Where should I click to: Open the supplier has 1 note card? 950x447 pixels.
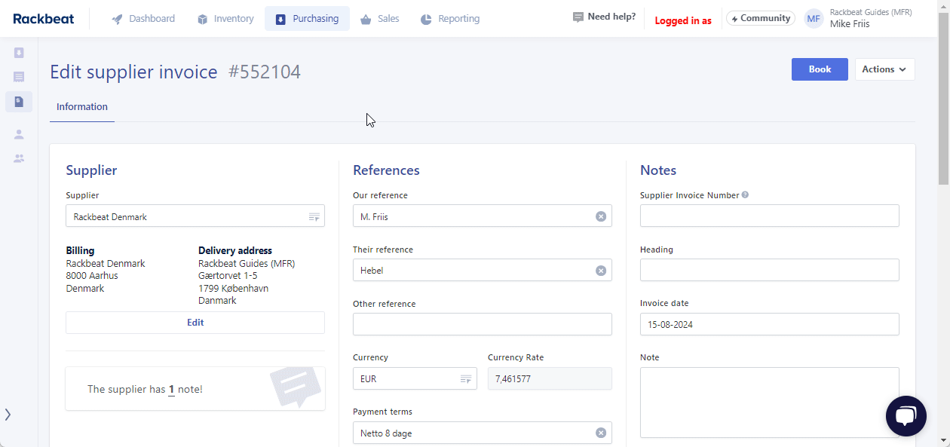coord(195,389)
